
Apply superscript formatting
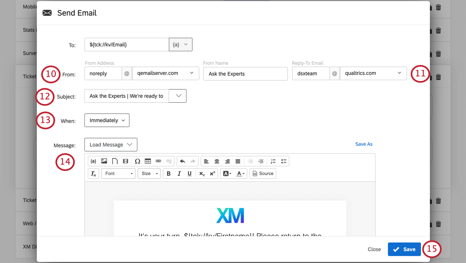[212, 173]
